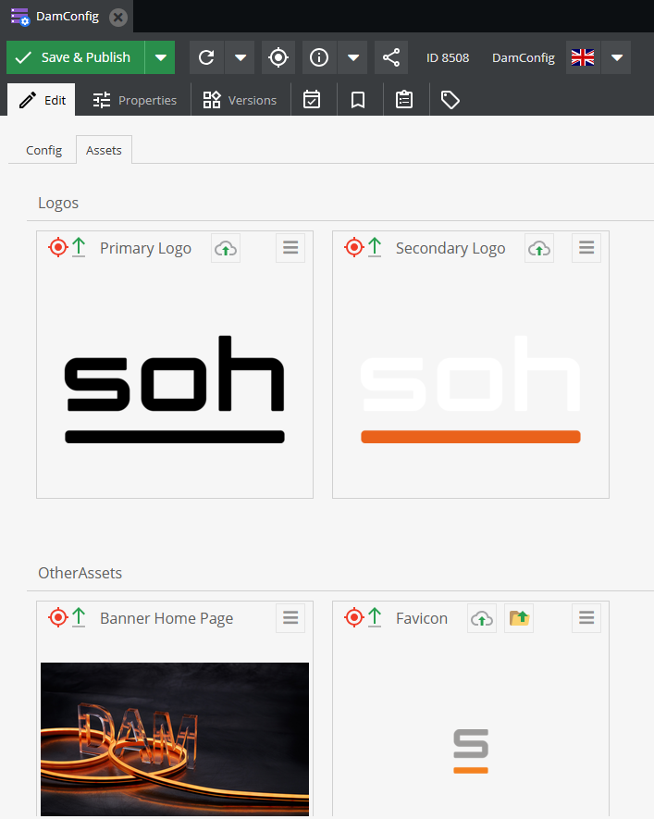This screenshot has width=654, height=819.
Task: Open the Secondary Logo hamburger menu
Action: 586,248
